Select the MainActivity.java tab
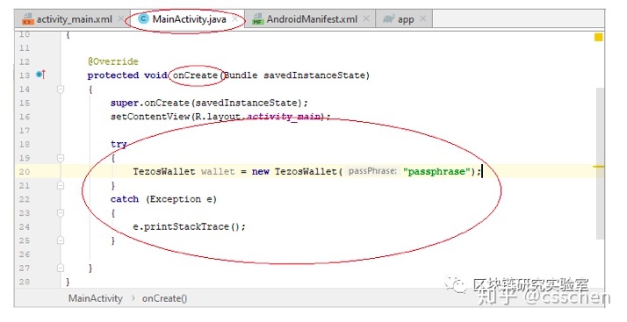Image resolution: width=627 pixels, height=322 pixels. pyautogui.click(x=189, y=18)
